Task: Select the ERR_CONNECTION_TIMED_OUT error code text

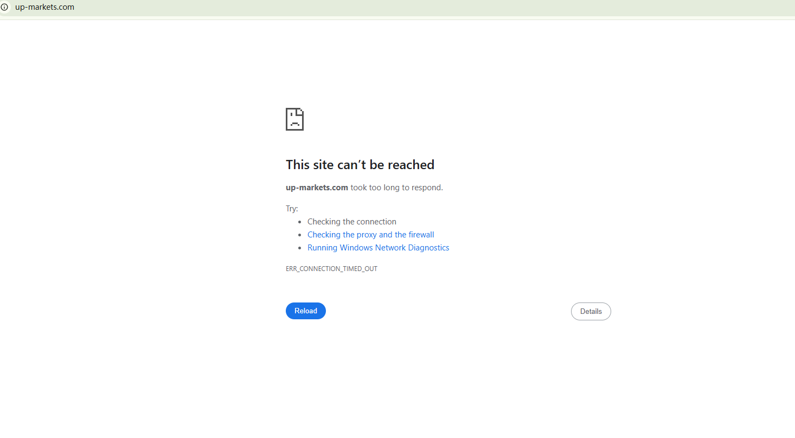Action: click(331, 269)
